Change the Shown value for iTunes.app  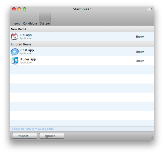140,61
